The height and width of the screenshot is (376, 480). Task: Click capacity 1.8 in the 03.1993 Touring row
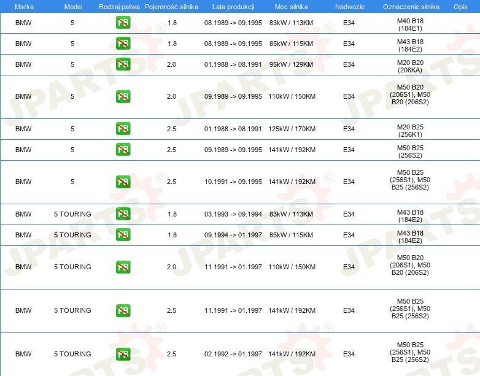pos(172,214)
